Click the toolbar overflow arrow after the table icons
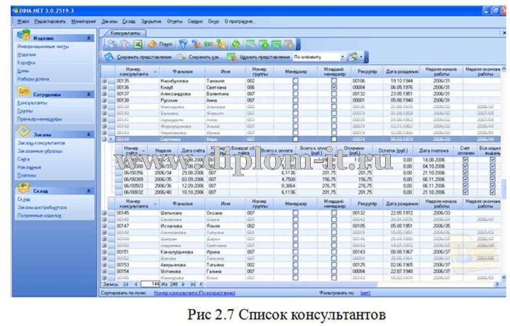This screenshot has width=510, height=326. [x=298, y=44]
